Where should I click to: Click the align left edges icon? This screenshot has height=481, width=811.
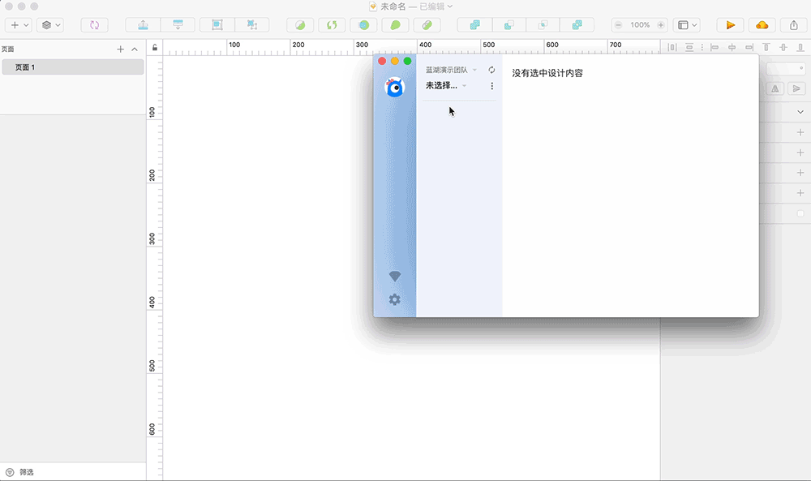click(714, 48)
